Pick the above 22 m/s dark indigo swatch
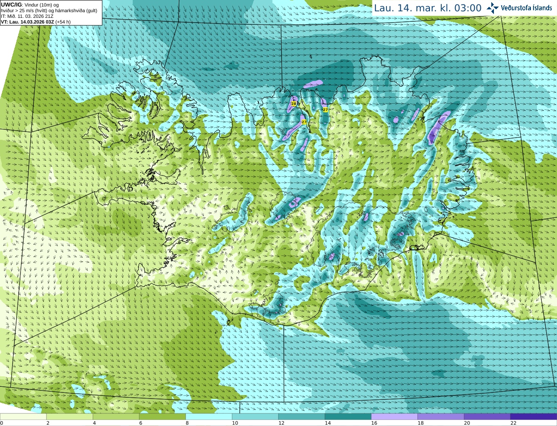This screenshot has height=426, width=557. tap(534, 416)
